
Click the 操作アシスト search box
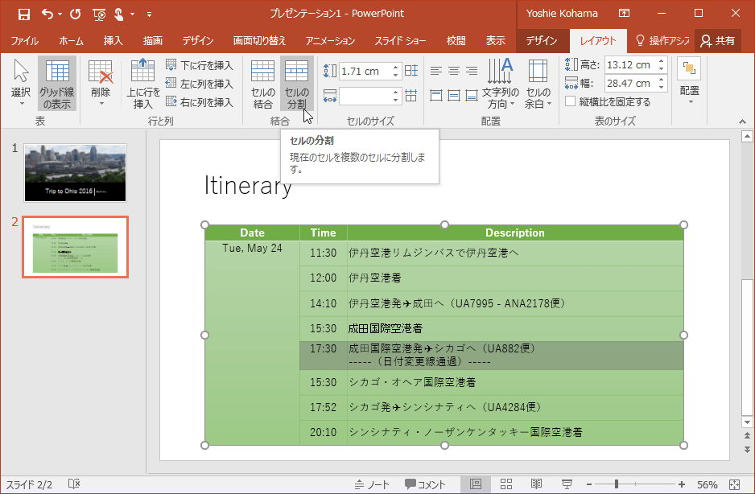pos(662,41)
